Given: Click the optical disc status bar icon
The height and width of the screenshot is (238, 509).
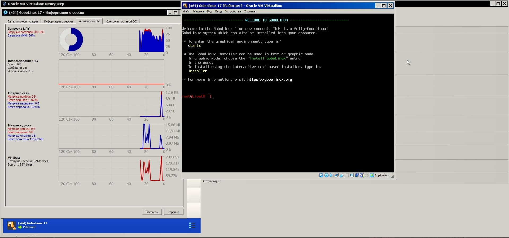Looking at the screenshot, I should pos(326,175).
